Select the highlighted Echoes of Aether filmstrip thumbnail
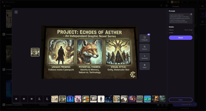This screenshot has height=111, width=206. click(62, 99)
